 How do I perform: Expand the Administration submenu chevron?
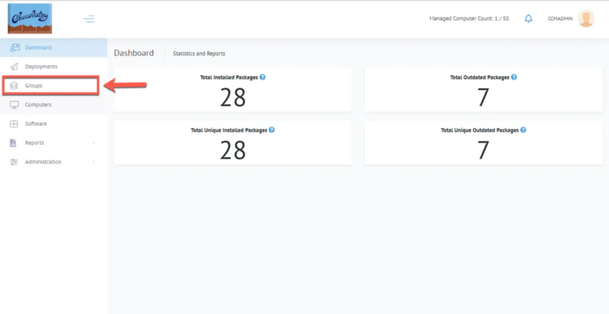(94, 162)
